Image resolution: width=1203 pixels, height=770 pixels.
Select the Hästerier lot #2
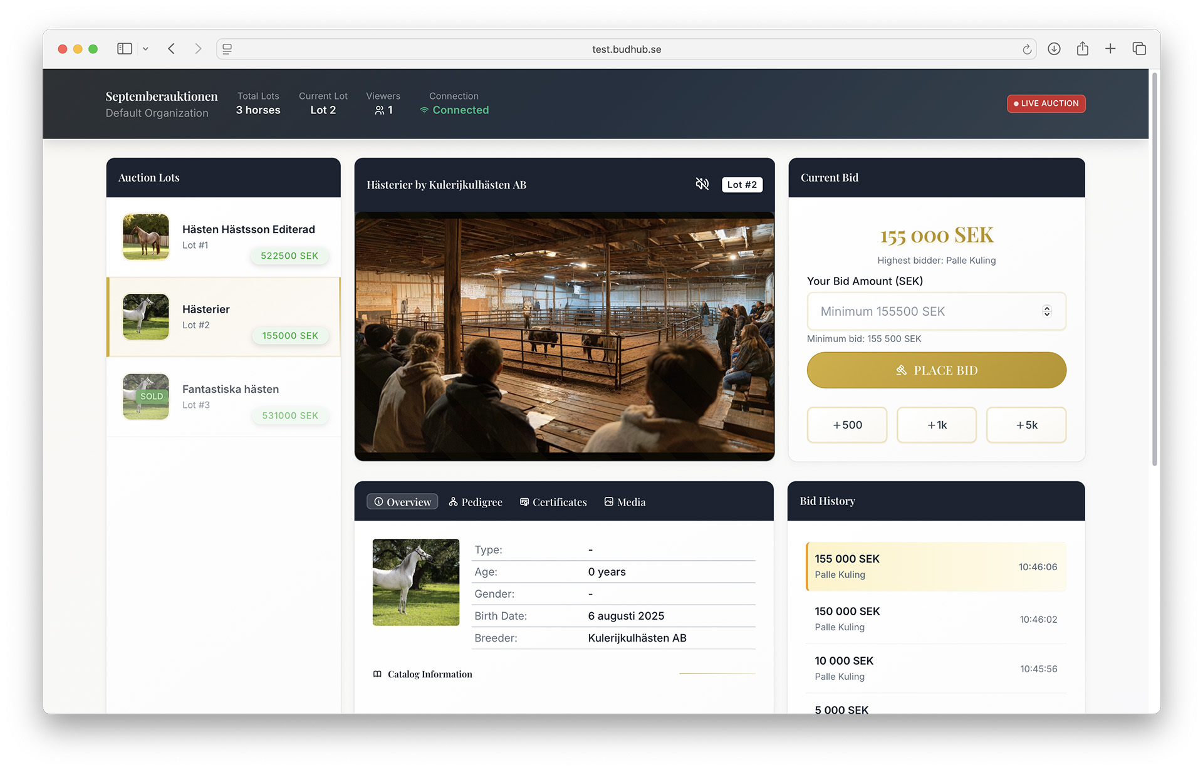[x=224, y=317]
